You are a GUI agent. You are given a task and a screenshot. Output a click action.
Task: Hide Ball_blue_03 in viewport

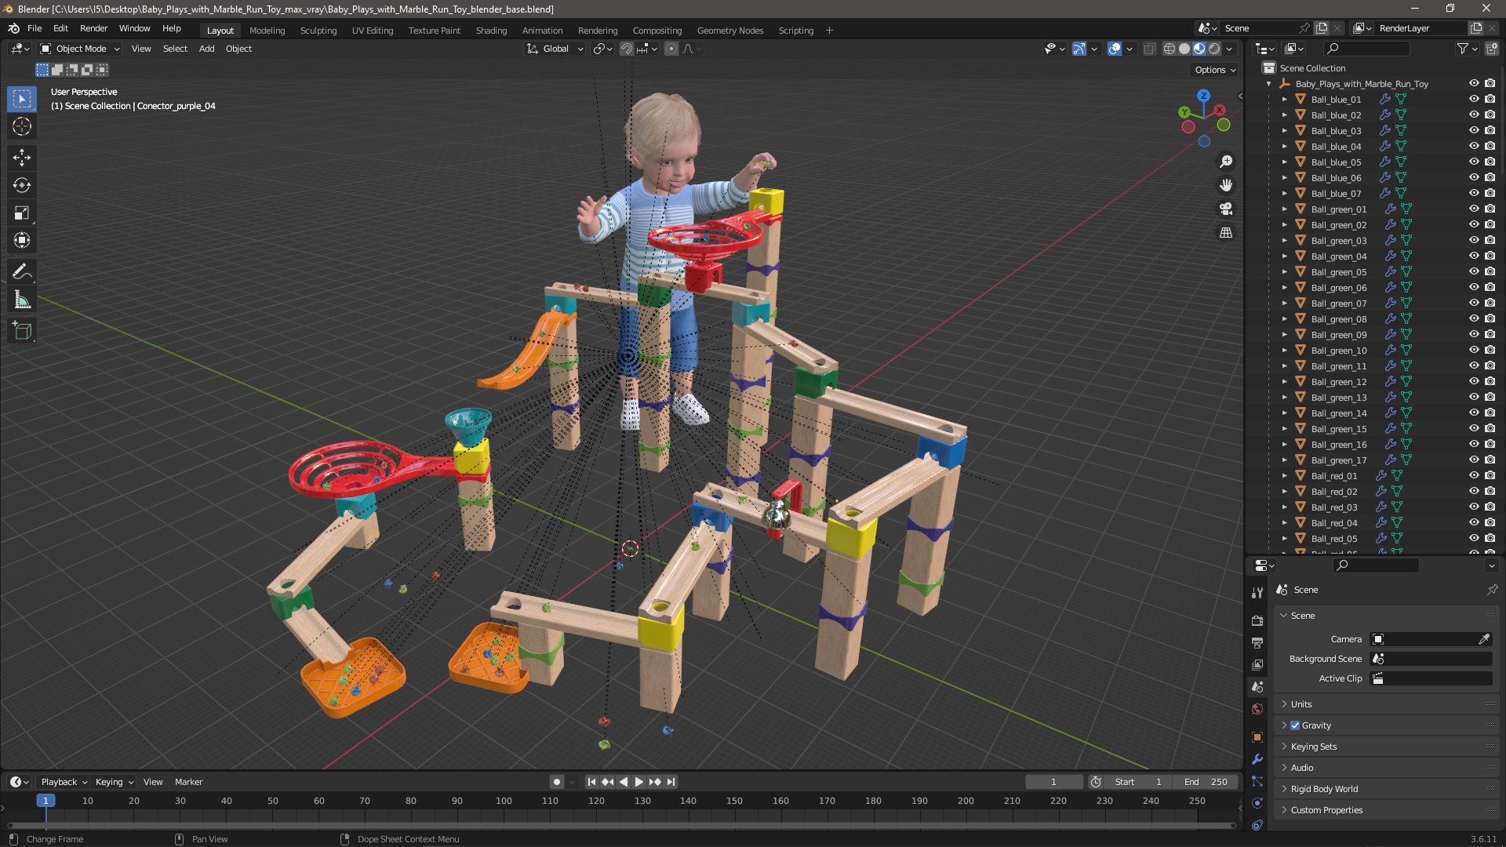[1473, 130]
